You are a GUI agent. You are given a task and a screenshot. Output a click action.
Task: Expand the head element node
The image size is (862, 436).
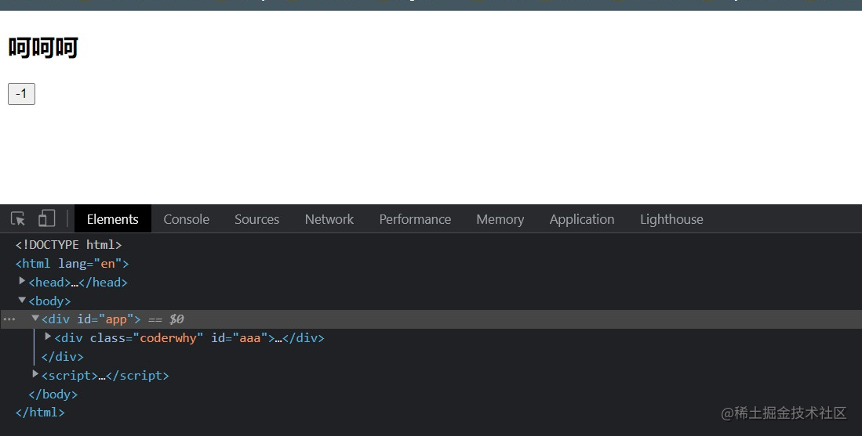(x=22, y=281)
